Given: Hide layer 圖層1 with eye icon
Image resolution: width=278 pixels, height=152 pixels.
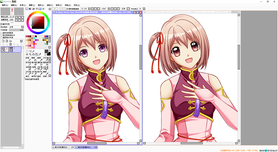Looking at the screenshot, I should [3, 48].
